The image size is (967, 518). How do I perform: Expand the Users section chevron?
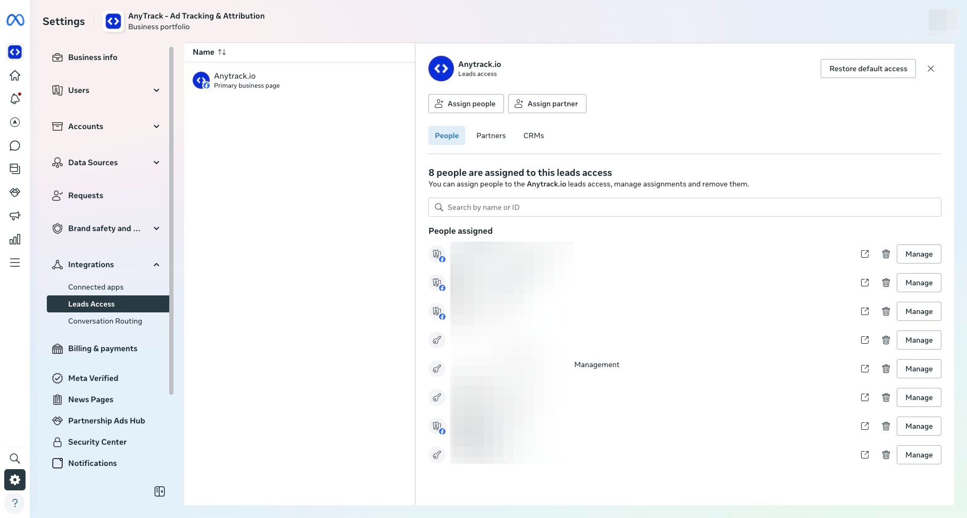[x=156, y=90]
